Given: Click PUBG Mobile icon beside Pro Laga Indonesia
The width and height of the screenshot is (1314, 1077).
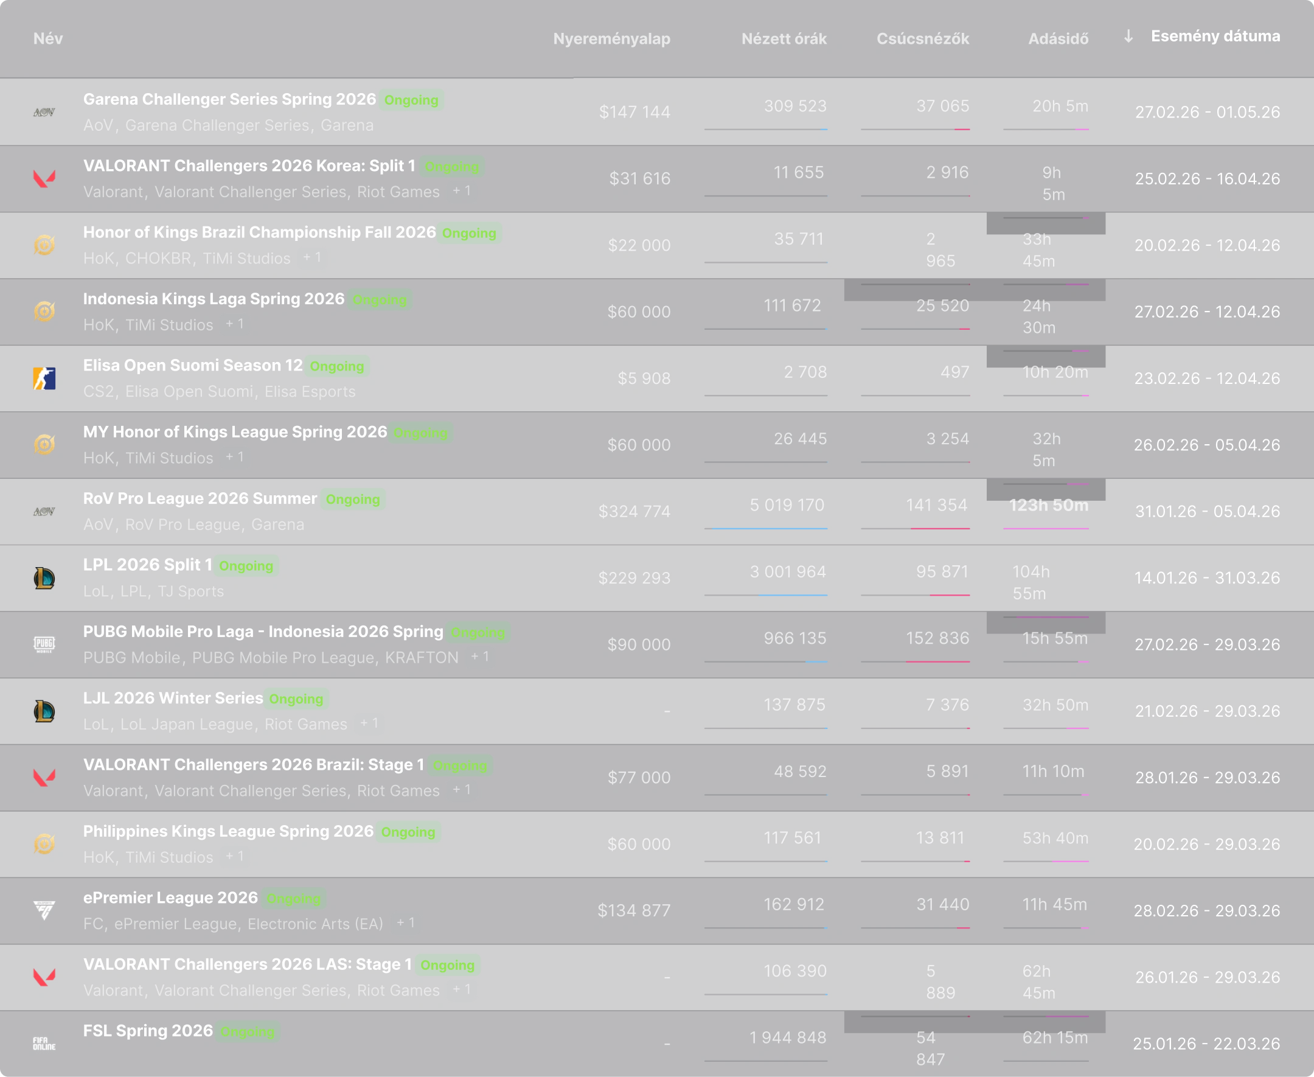Looking at the screenshot, I should coord(44,644).
